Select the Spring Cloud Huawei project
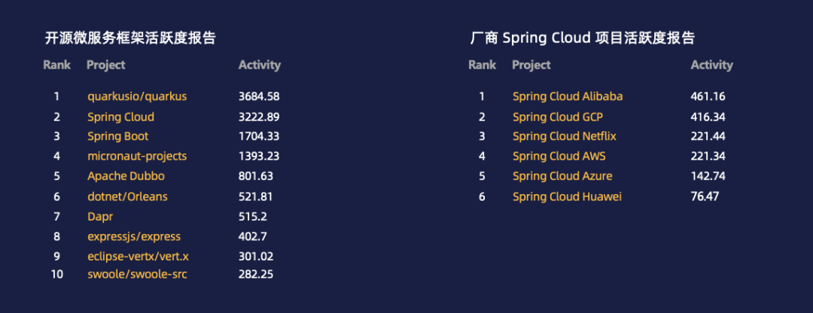This screenshot has height=313, width=813. 567,197
